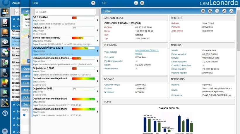This screenshot has width=240, height=134.
Task: Click the Hledat search field
Action: click(65, 12)
